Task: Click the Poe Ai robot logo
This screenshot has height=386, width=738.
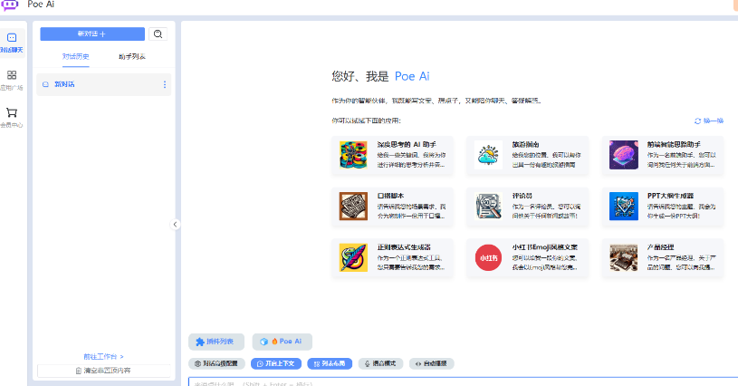Action: (9, 5)
